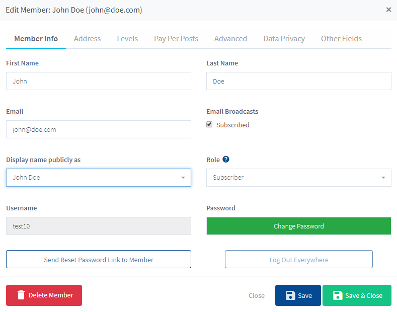Click Log Out Everywhere button
The height and width of the screenshot is (312, 397).
[299, 259]
